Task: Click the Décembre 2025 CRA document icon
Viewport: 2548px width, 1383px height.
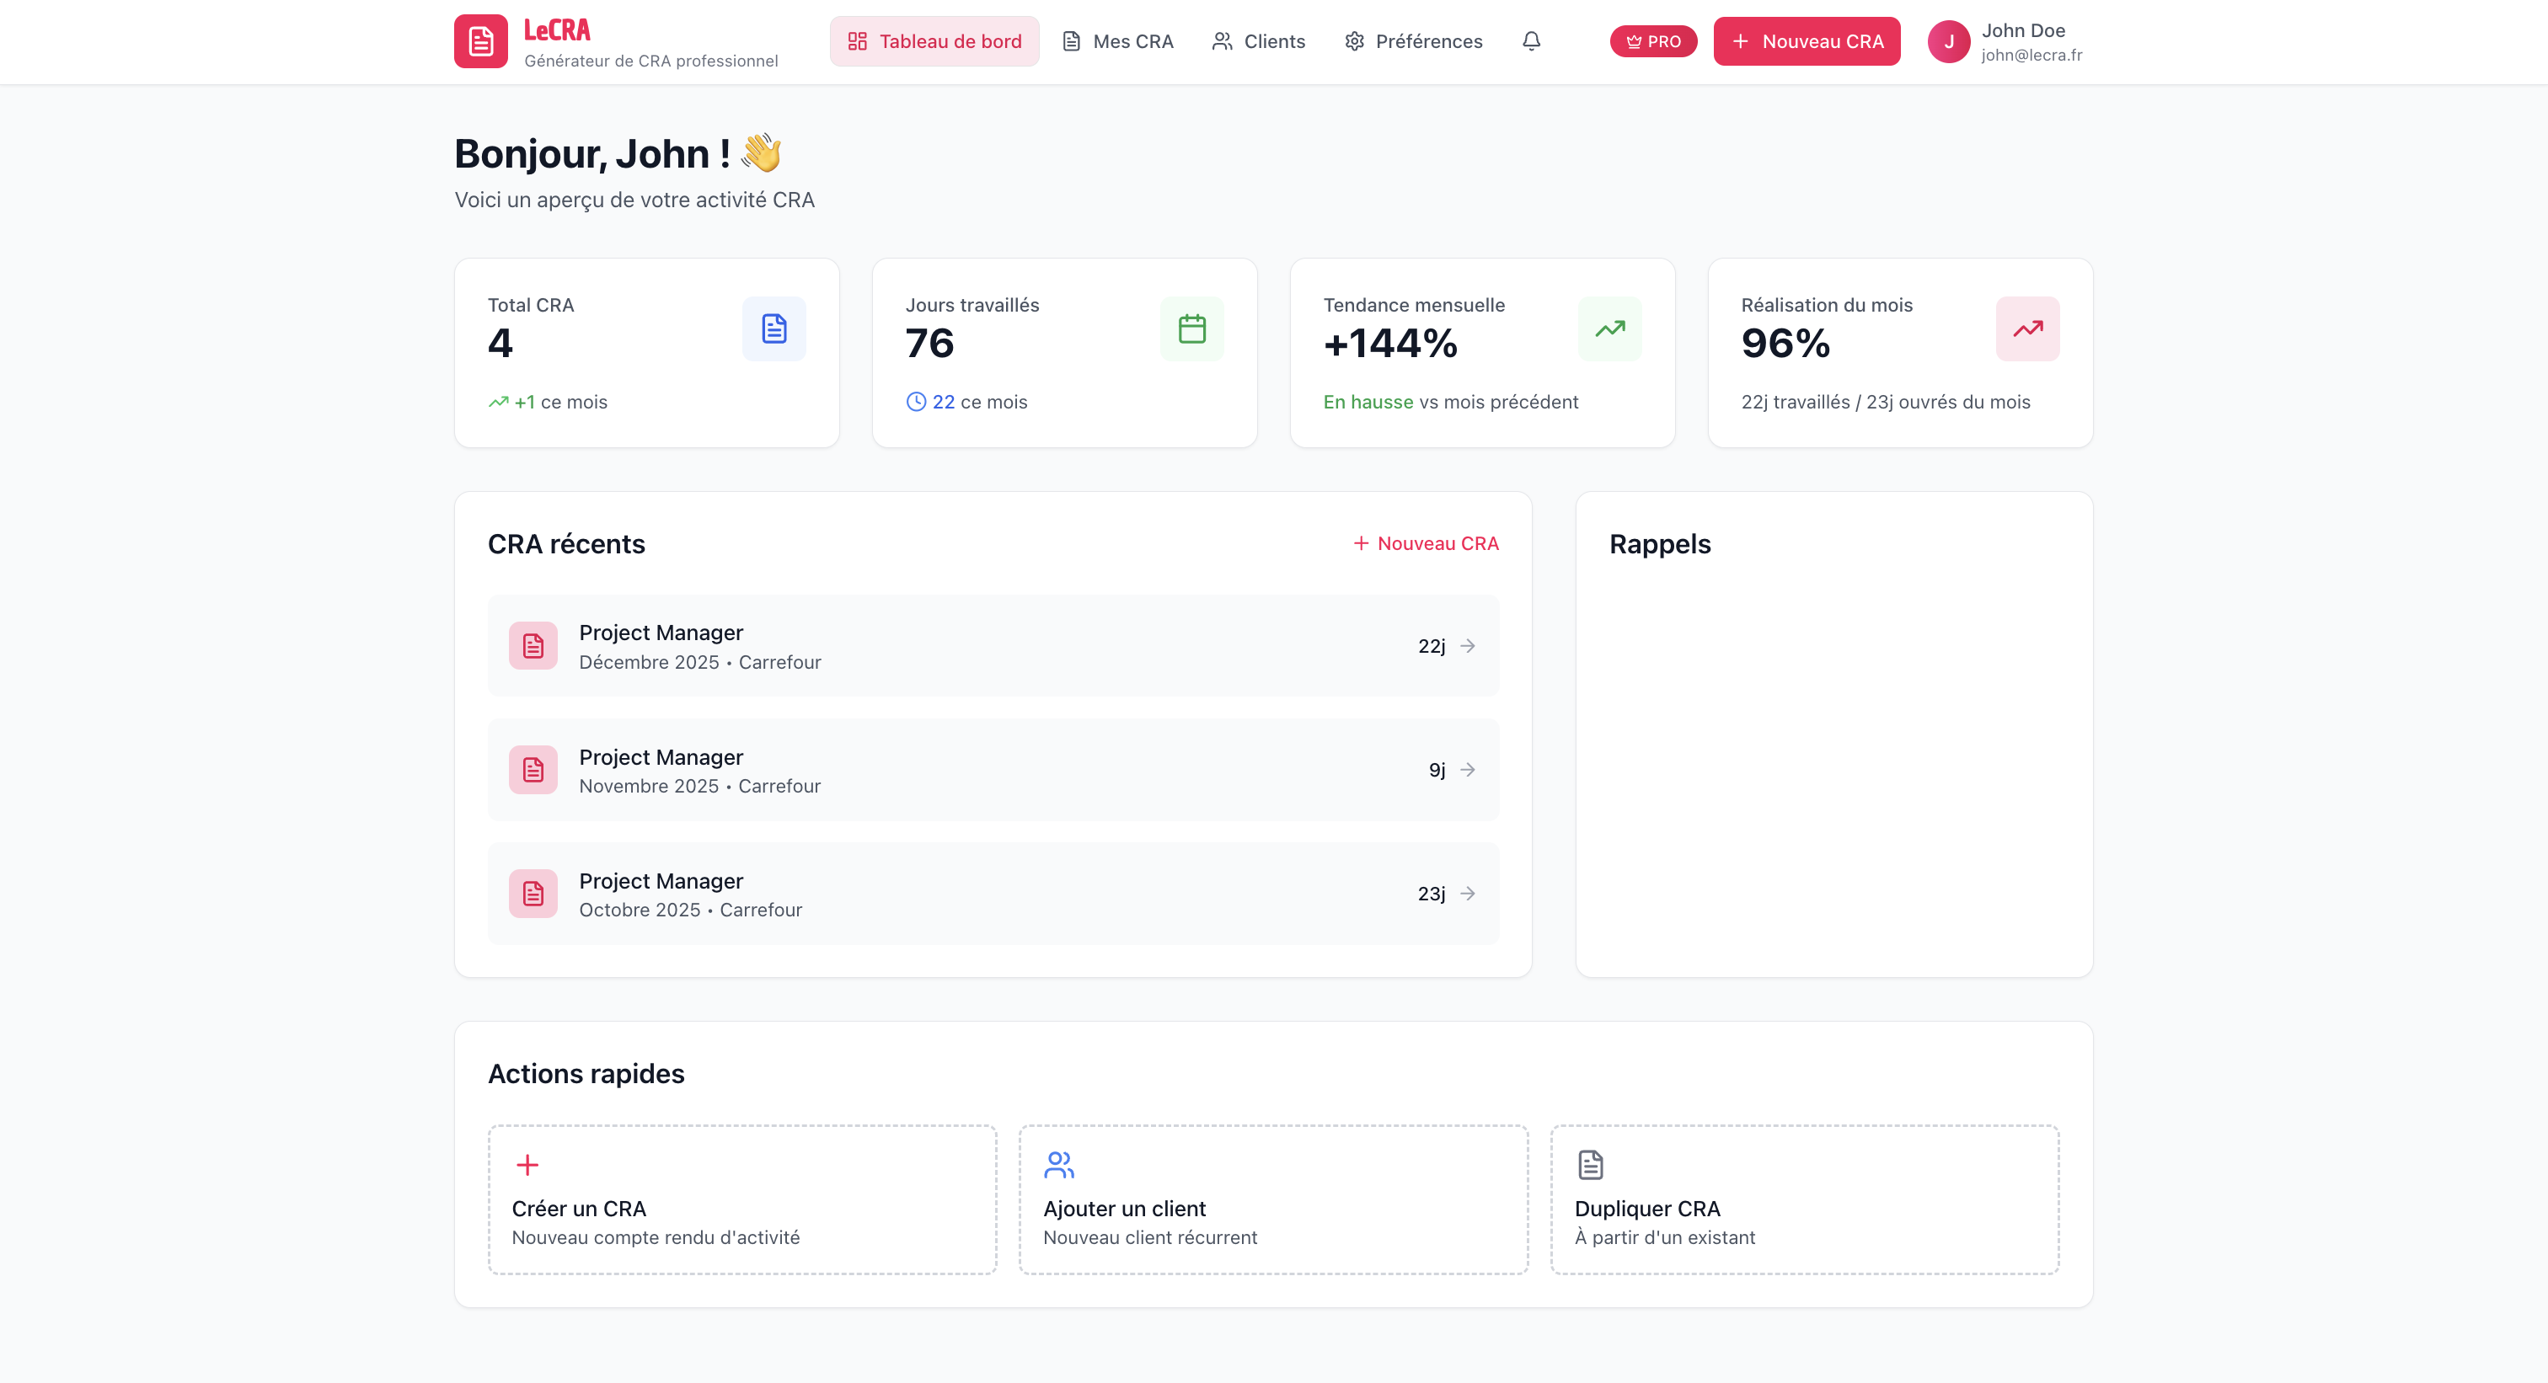Action: point(533,645)
